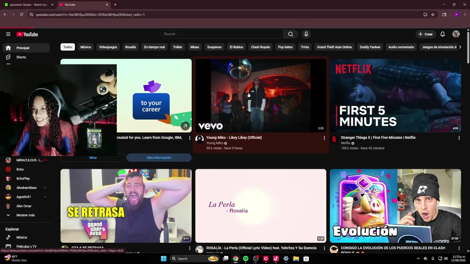Open options for Rosalía La Perla video
Viewport: 470px width, 264px height.
[324, 248]
